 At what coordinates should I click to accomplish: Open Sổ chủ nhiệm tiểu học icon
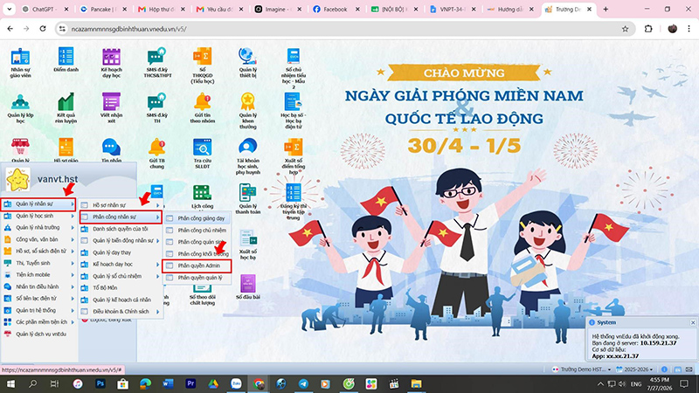(294, 68)
